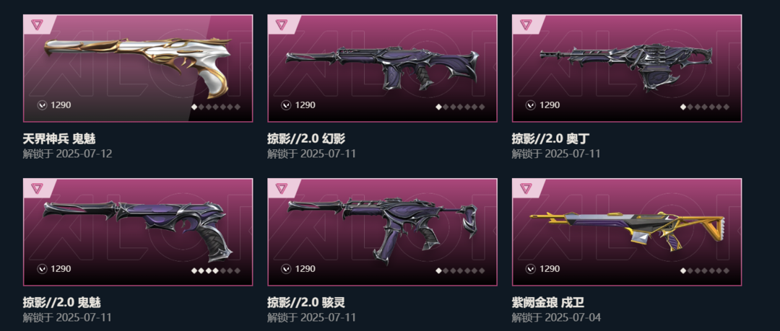Image resolution: width=780 pixels, height=331 pixels.
Task: Select the white gold 天界神兵 鬼魅 pistol image
Action: coord(138,66)
